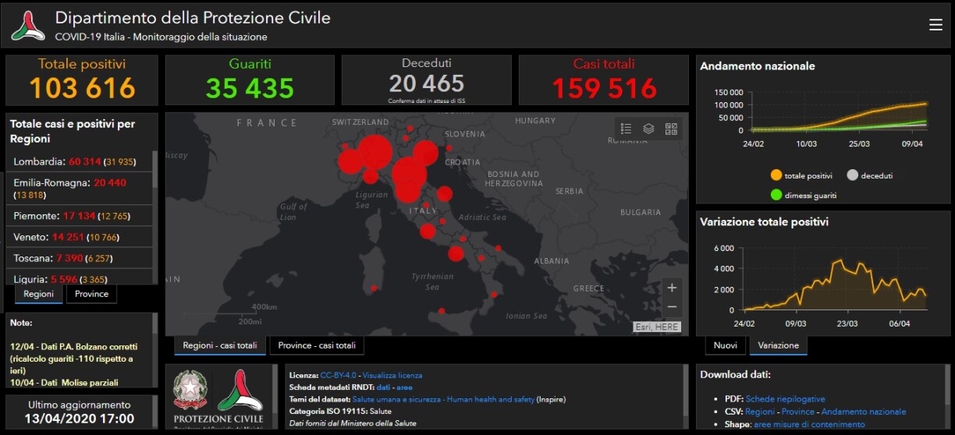Zoom out on the map with minus
Image resolution: width=955 pixels, height=435 pixels.
(672, 307)
